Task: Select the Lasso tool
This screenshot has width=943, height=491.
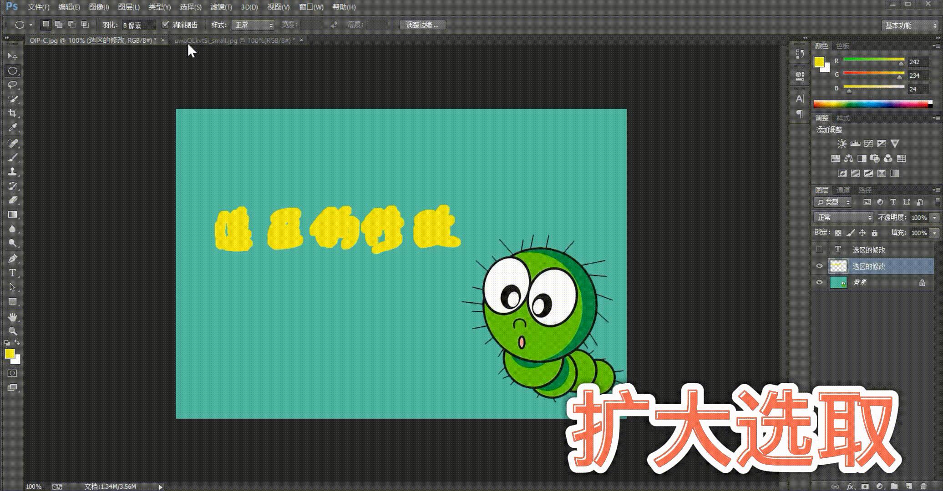Action: coord(13,85)
